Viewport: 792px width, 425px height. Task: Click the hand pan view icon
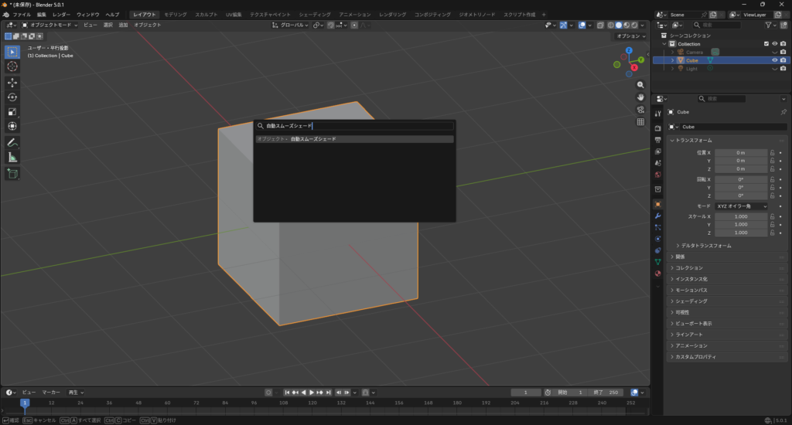click(640, 97)
